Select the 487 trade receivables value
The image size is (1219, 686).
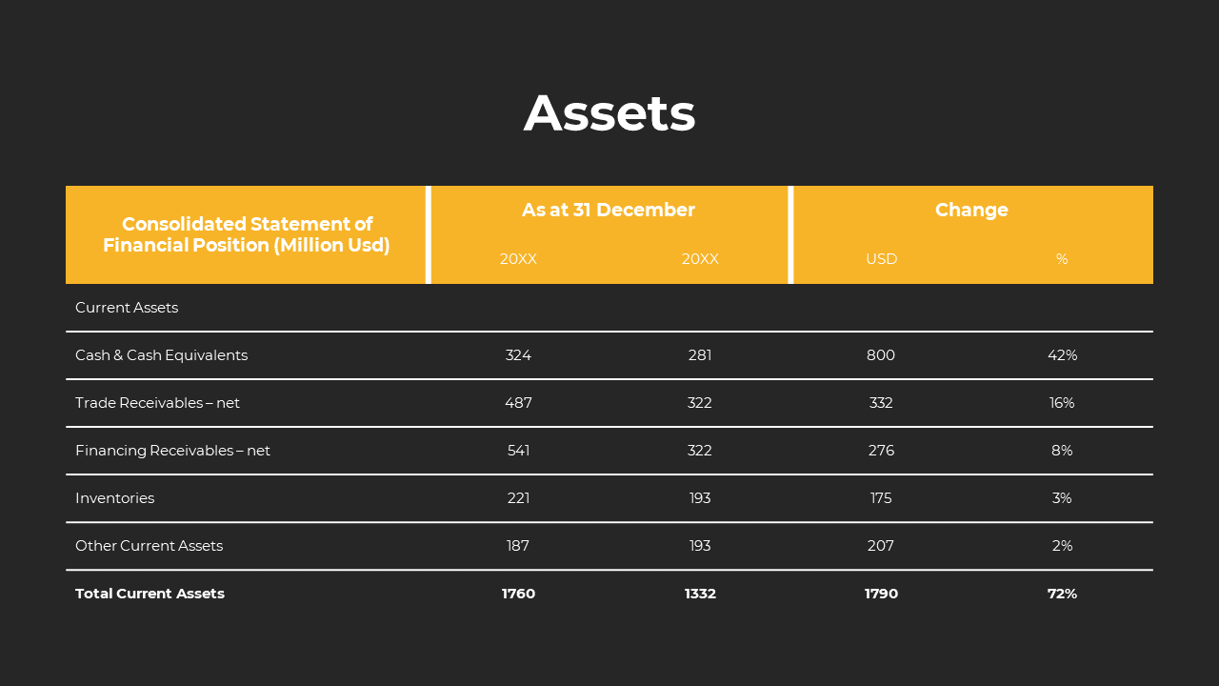tap(518, 403)
